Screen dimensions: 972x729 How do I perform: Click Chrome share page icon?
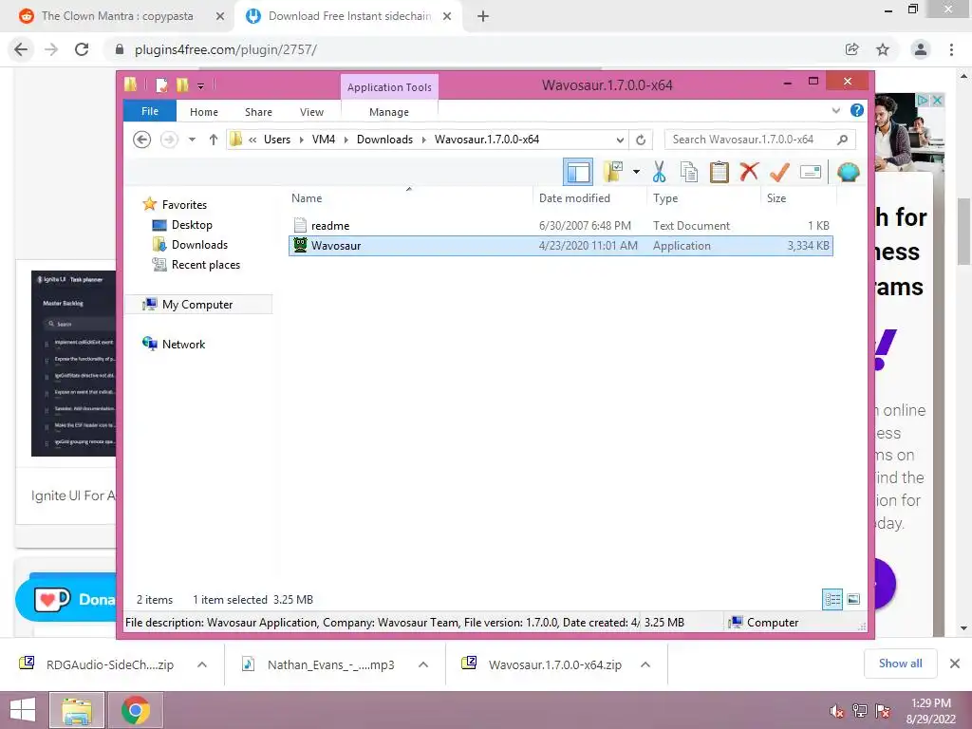[x=851, y=49]
